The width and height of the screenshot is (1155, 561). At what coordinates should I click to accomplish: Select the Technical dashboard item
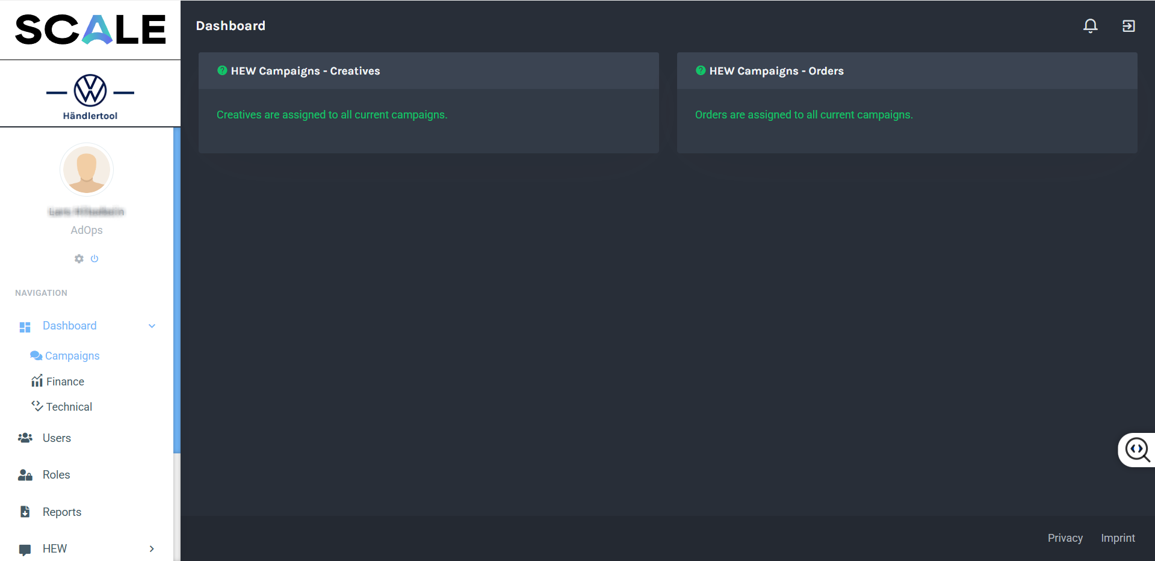(x=69, y=407)
